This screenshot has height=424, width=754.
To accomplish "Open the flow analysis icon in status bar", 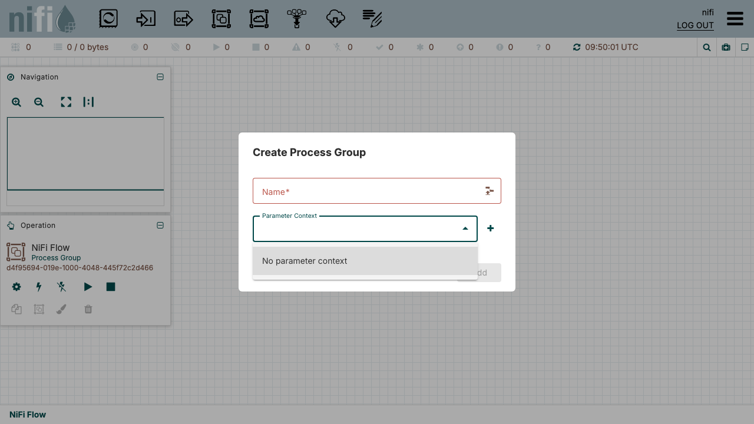I will point(745,47).
